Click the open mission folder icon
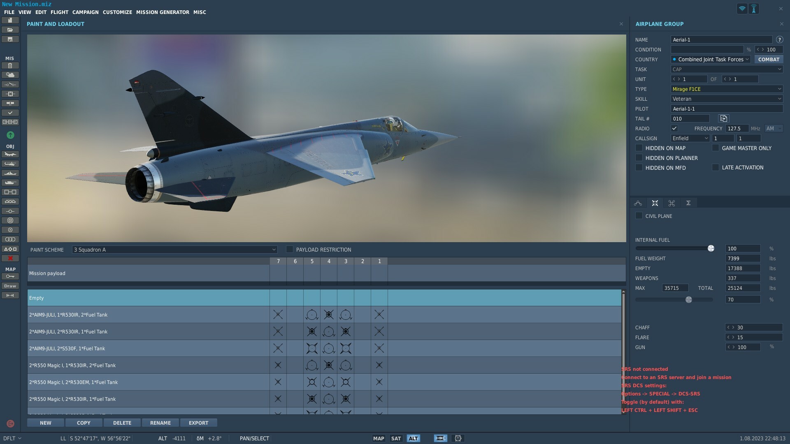 click(10, 30)
